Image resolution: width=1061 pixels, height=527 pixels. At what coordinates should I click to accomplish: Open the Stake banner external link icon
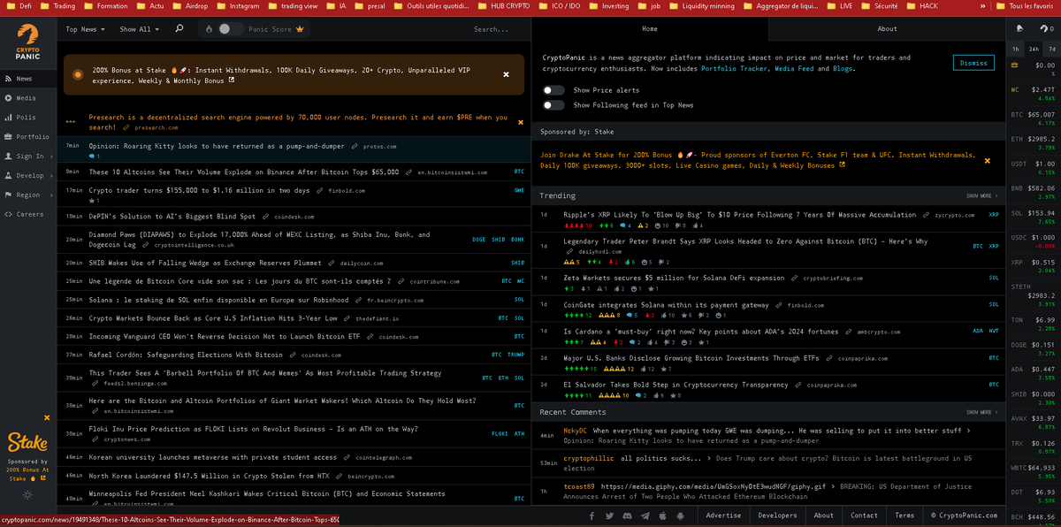[232, 80]
